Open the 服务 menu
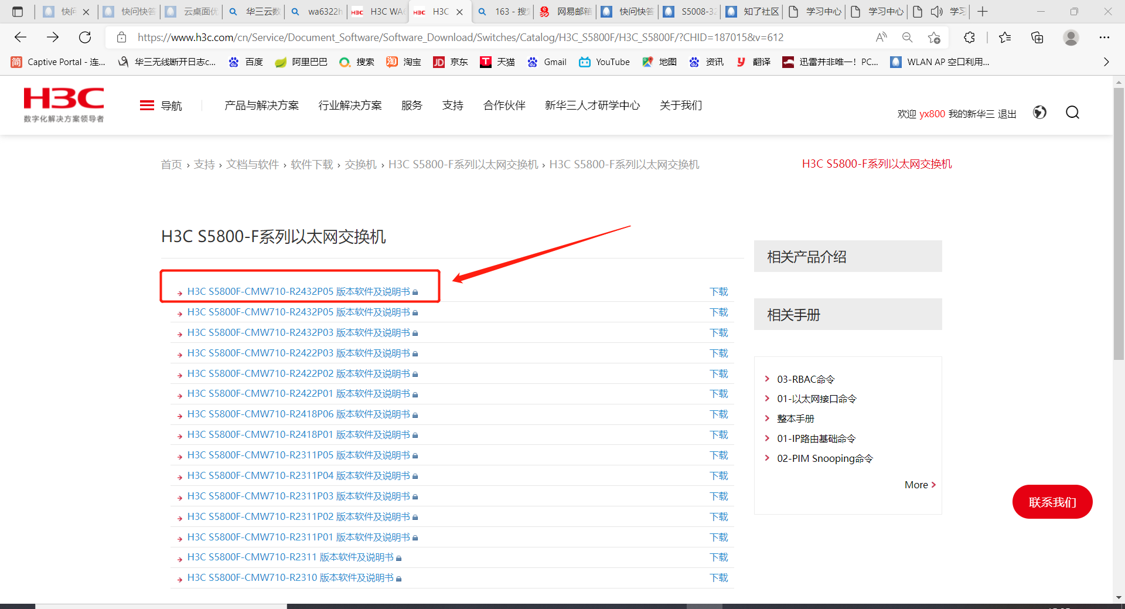Viewport: 1125px width, 609px height. (412, 106)
